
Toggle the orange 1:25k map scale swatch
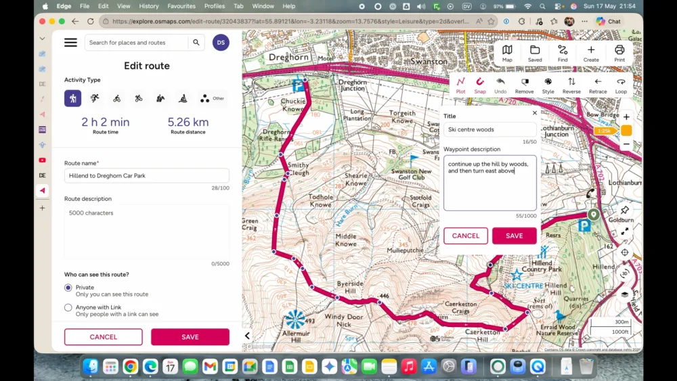(626, 131)
